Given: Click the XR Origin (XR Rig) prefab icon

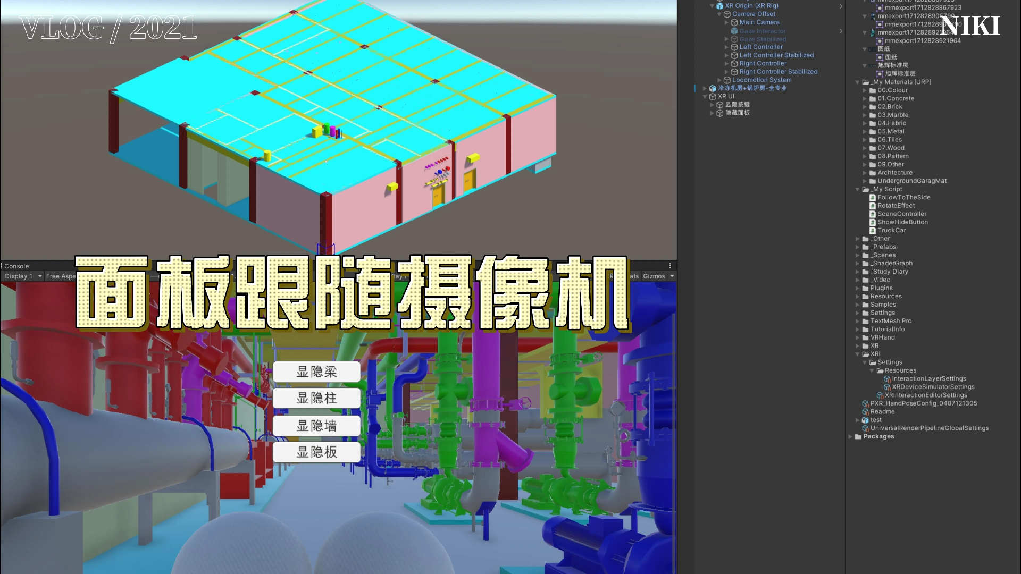Looking at the screenshot, I should (x=719, y=6).
